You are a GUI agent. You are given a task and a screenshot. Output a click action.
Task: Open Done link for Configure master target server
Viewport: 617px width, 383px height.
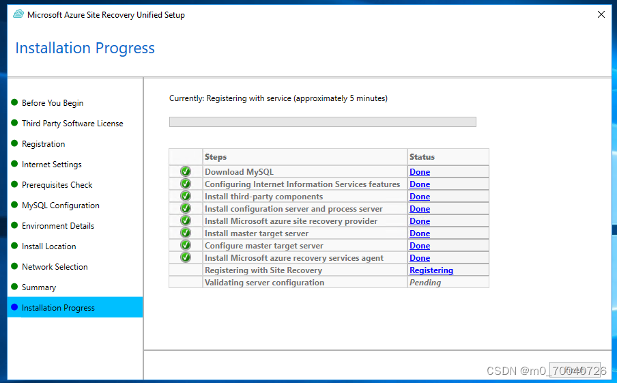(420, 246)
